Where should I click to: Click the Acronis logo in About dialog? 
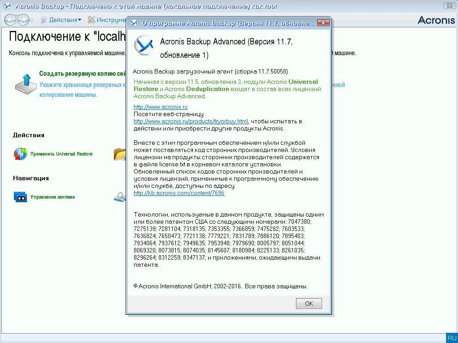pos(144,46)
